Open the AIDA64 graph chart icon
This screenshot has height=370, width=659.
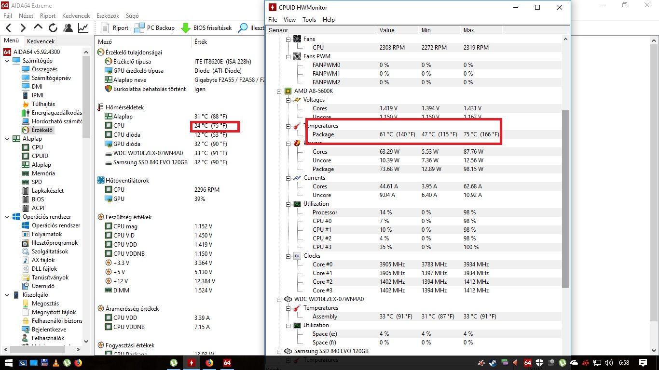[83, 28]
